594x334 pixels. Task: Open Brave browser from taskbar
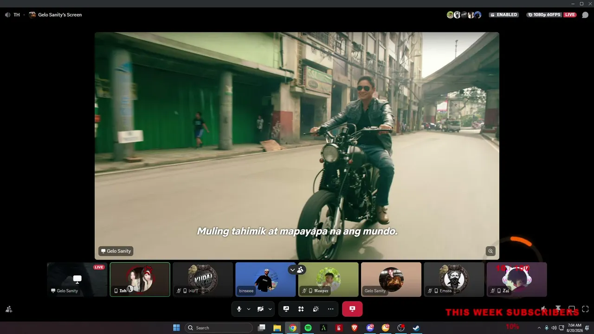[x=355, y=328]
